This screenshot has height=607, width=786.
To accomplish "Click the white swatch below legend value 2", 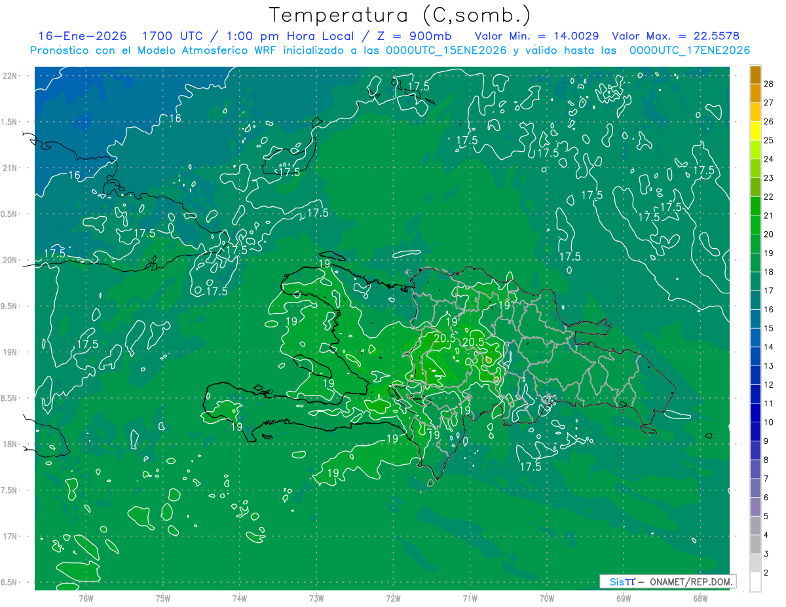I will [x=755, y=582].
